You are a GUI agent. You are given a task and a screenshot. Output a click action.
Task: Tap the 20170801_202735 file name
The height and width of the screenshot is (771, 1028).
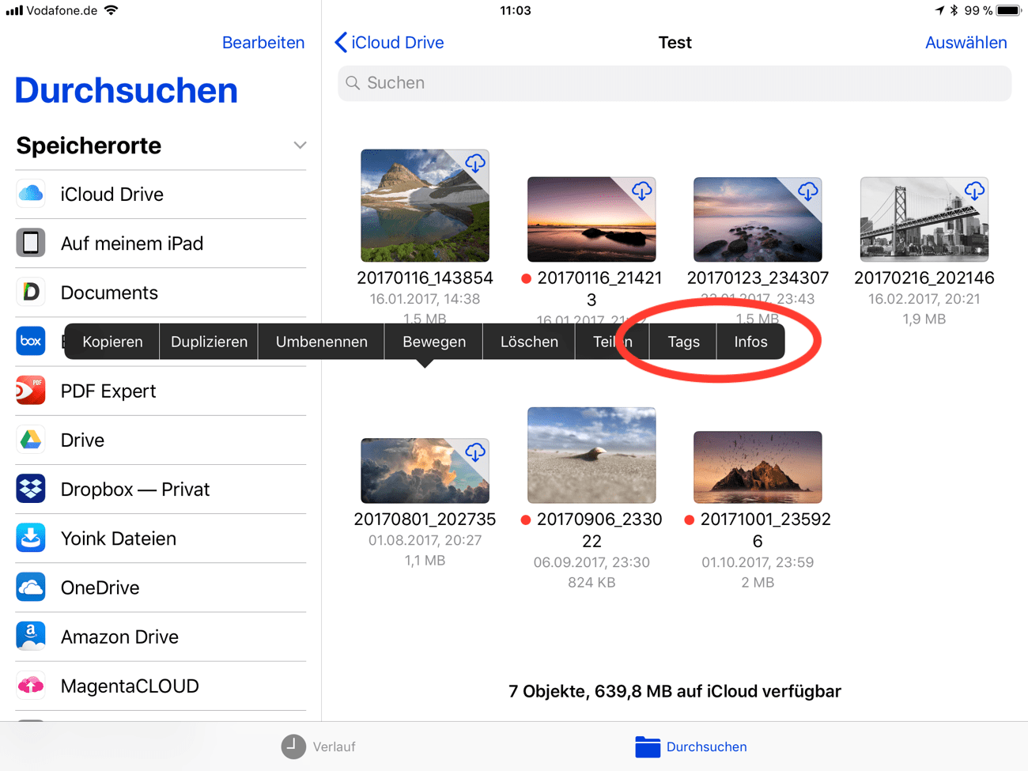coord(425,520)
